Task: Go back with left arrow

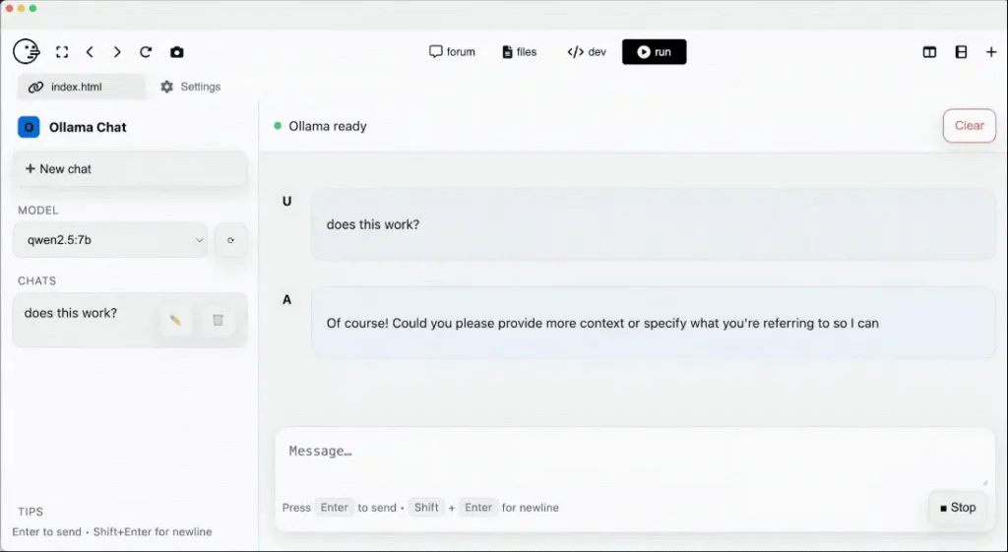Action: (x=90, y=52)
